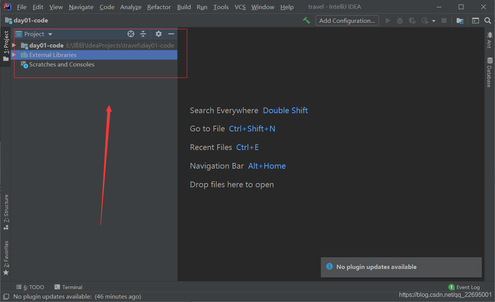Toggle tool window bars icon in status bar
This screenshot has width=495, height=302.
click(6, 296)
